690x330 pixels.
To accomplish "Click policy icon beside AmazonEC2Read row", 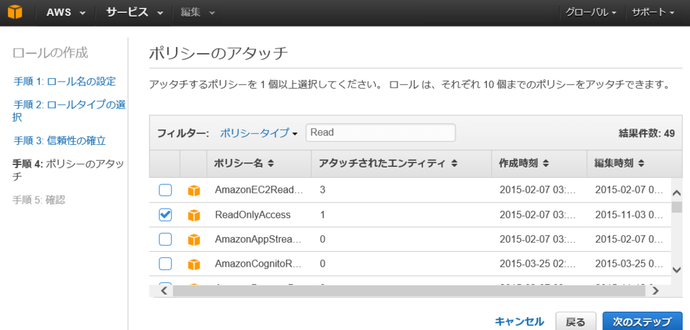I will tap(193, 191).
